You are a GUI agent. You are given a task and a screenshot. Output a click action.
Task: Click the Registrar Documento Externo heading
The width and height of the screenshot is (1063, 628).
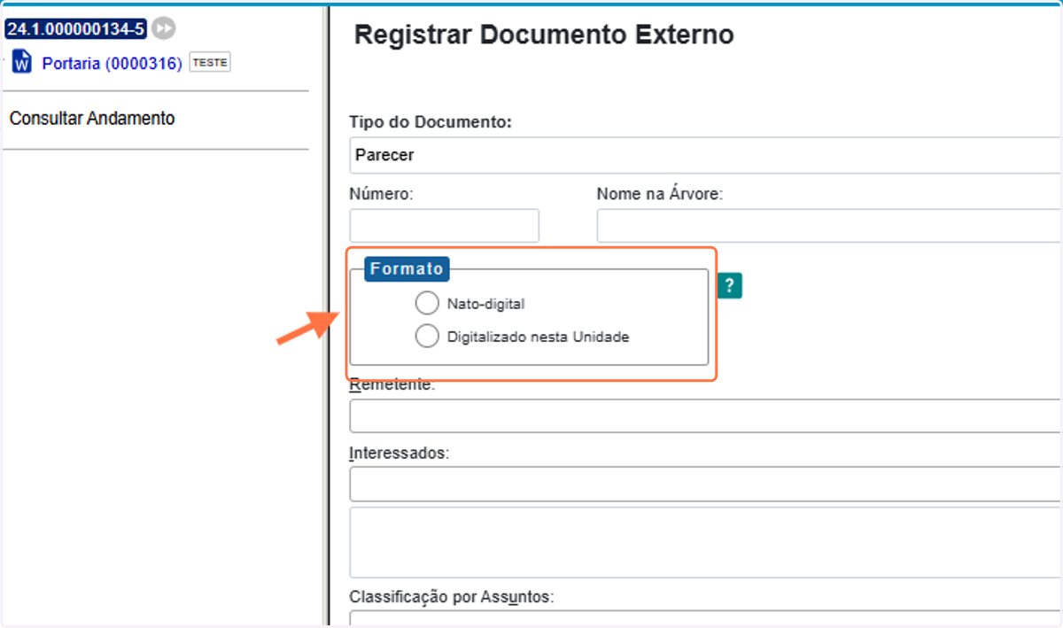pyautogui.click(x=544, y=35)
